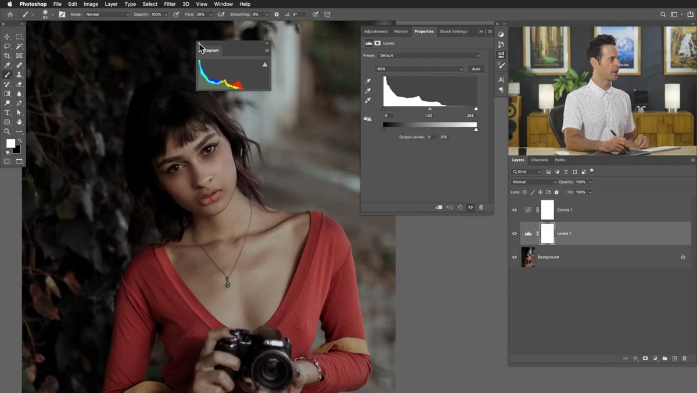This screenshot has height=393, width=697.
Task: Select the Clone Stamp tool
Action: click(x=19, y=74)
